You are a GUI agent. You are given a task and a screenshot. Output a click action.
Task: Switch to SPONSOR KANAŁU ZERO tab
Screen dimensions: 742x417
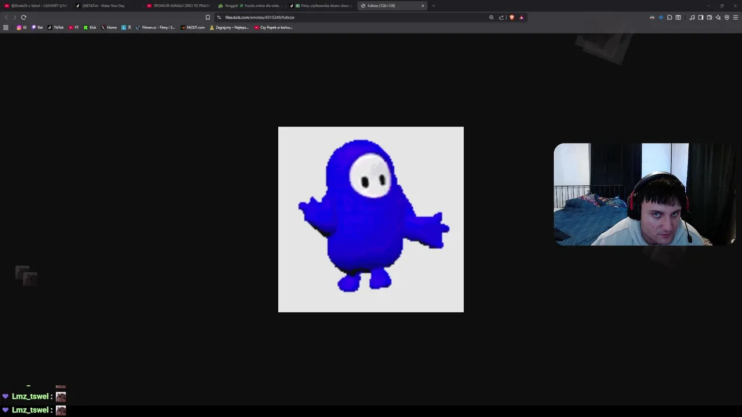(x=179, y=6)
